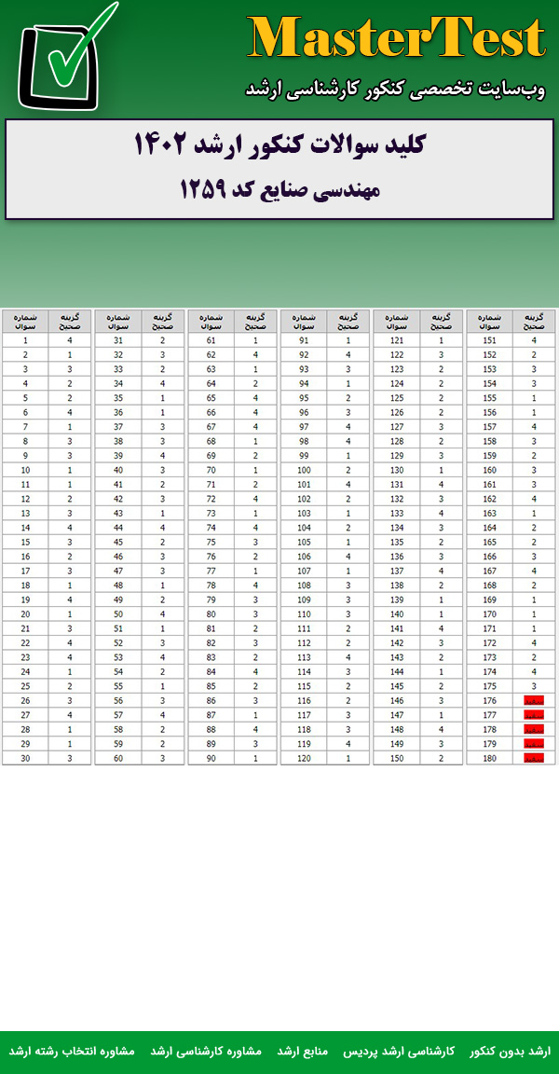Click the title banner کلید سوالات کنکور ارشد ۱۴۰۲
The width and height of the screenshot is (559, 1074).
[x=280, y=146]
